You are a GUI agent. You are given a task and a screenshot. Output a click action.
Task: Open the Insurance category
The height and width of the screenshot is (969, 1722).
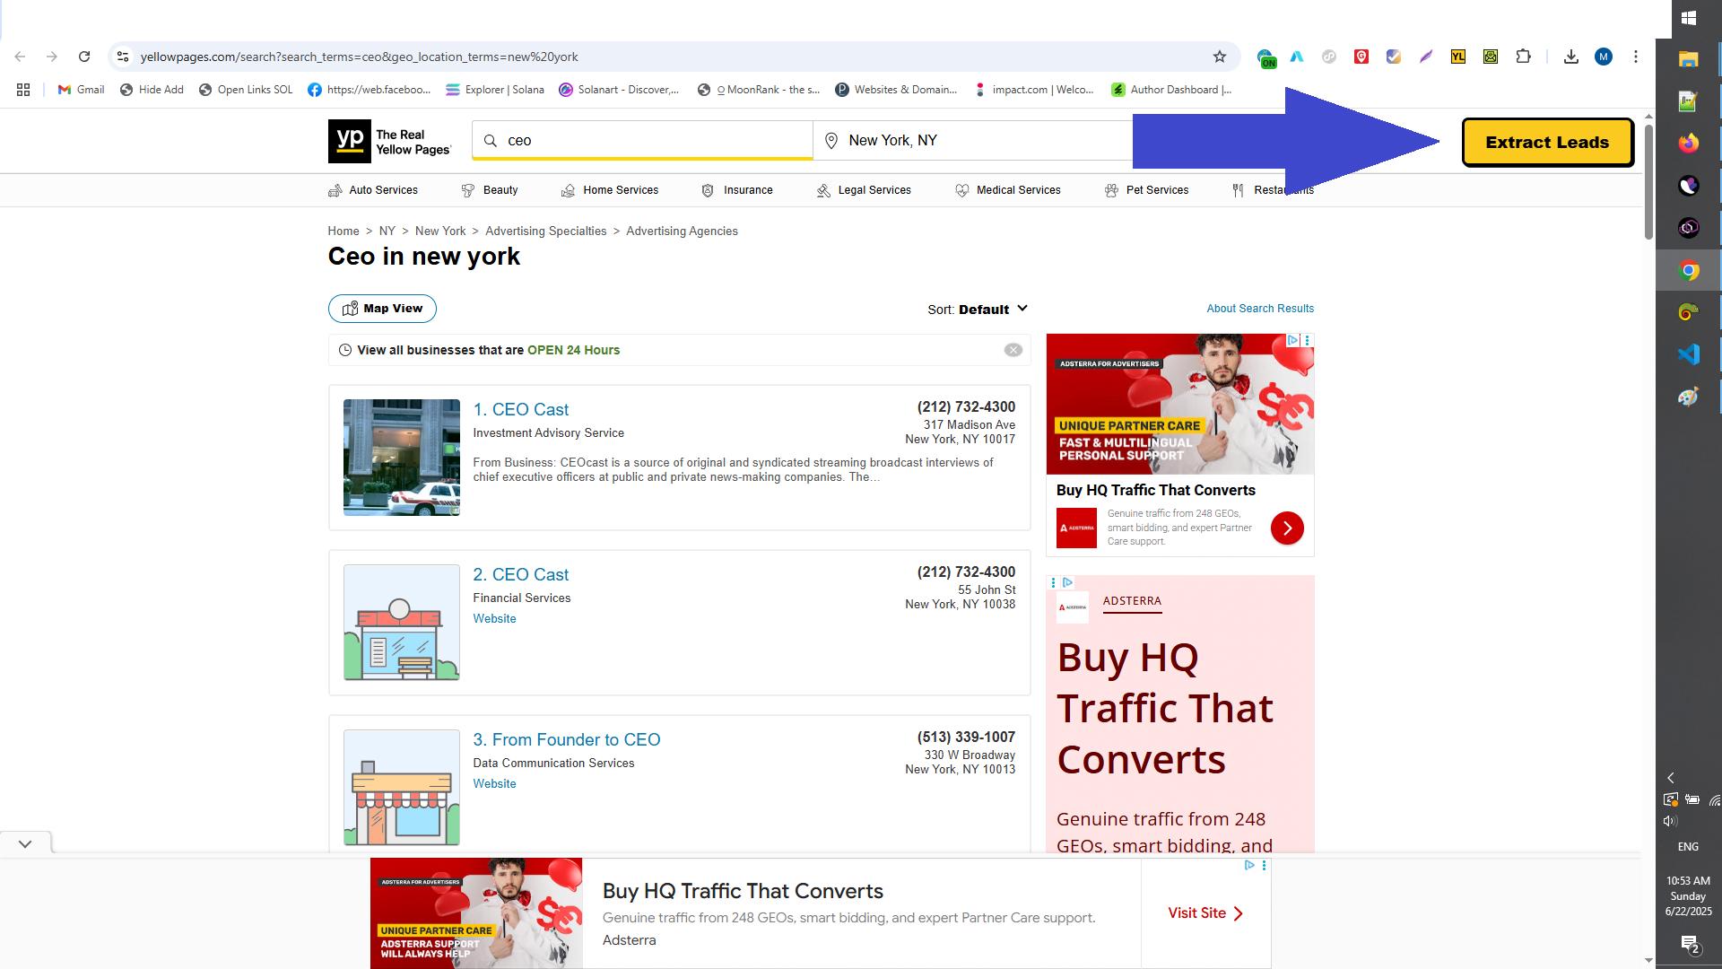[x=748, y=189]
